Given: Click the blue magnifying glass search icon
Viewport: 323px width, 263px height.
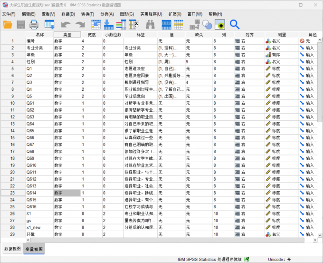Looking at the screenshot, I should (234, 24).
